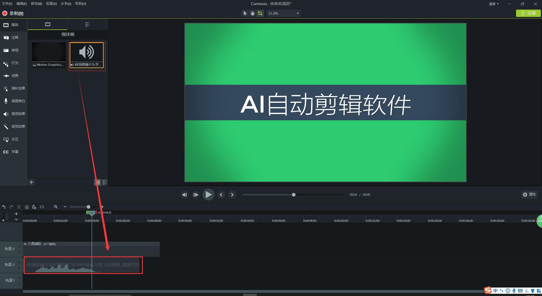
Task: Select the Pan (hand) tool
Action: click(x=252, y=13)
